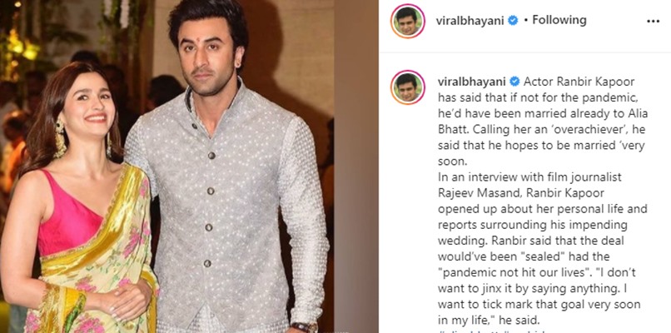Click the woman's gold earring in photo
This screenshot has width=671, height=333.
pyautogui.click(x=59, y=139)
